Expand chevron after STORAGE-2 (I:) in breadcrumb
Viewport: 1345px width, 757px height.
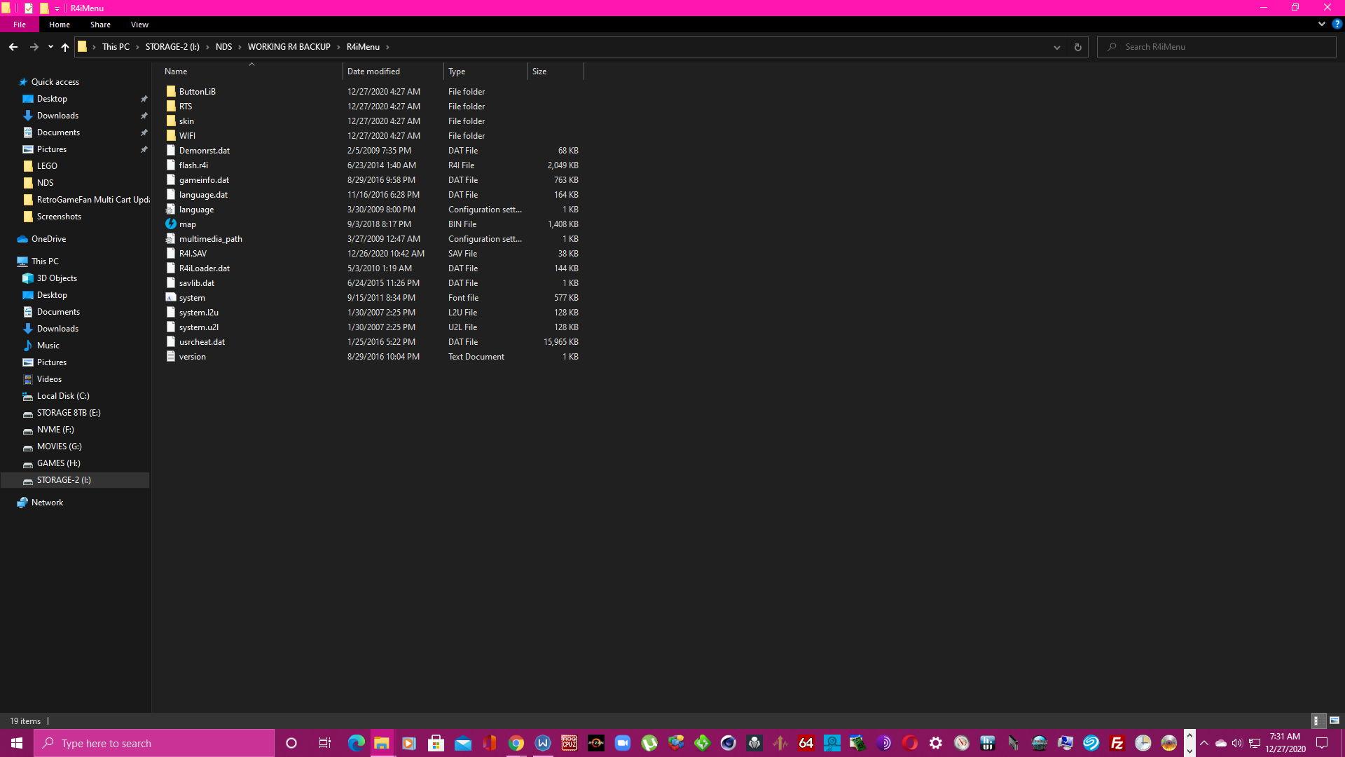pyautogui.click(x=207, y=47)
